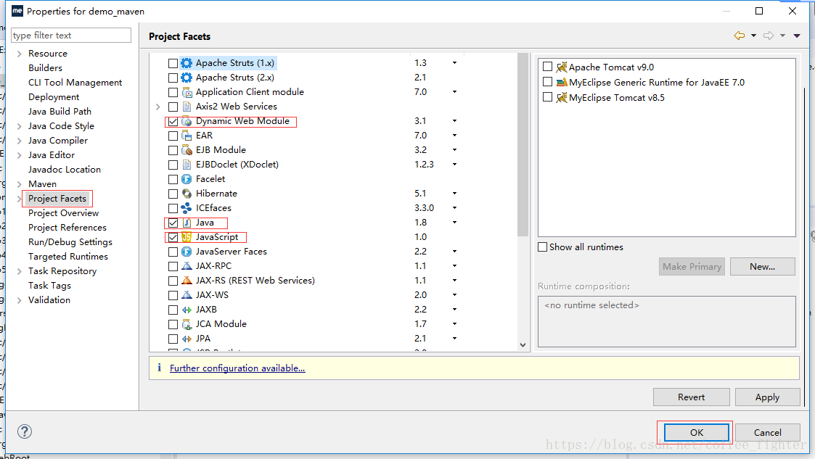Click the Dynamic Web Module globe icon
The height and width of the screenshot is (459, 815).
pyautogui.click(x=187, y=121)
